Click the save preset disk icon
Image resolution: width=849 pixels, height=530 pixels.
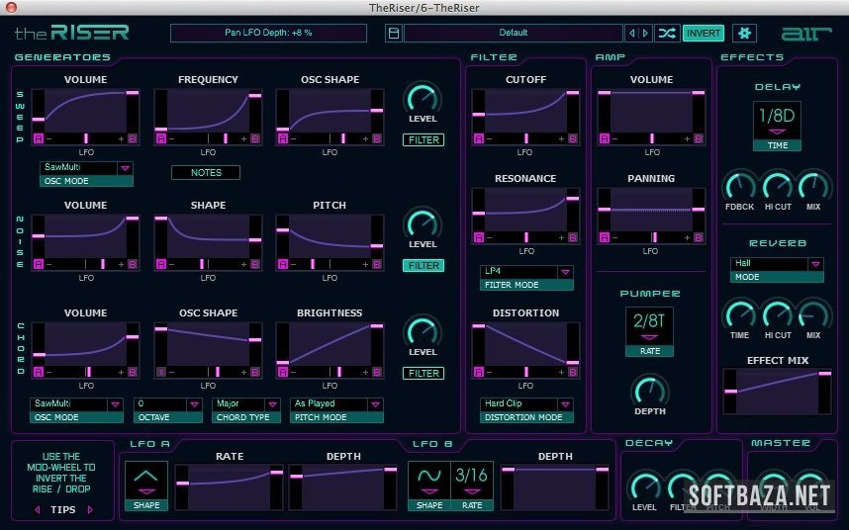click(x=394, y=33)
